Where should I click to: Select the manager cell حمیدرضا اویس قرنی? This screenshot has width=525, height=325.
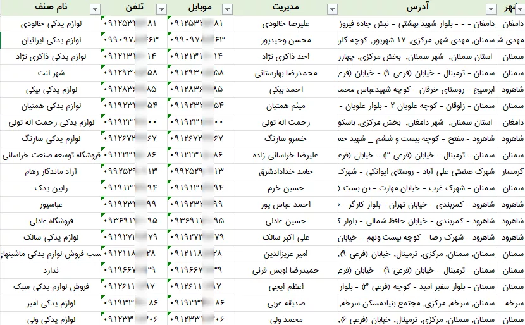coord(286,270)
